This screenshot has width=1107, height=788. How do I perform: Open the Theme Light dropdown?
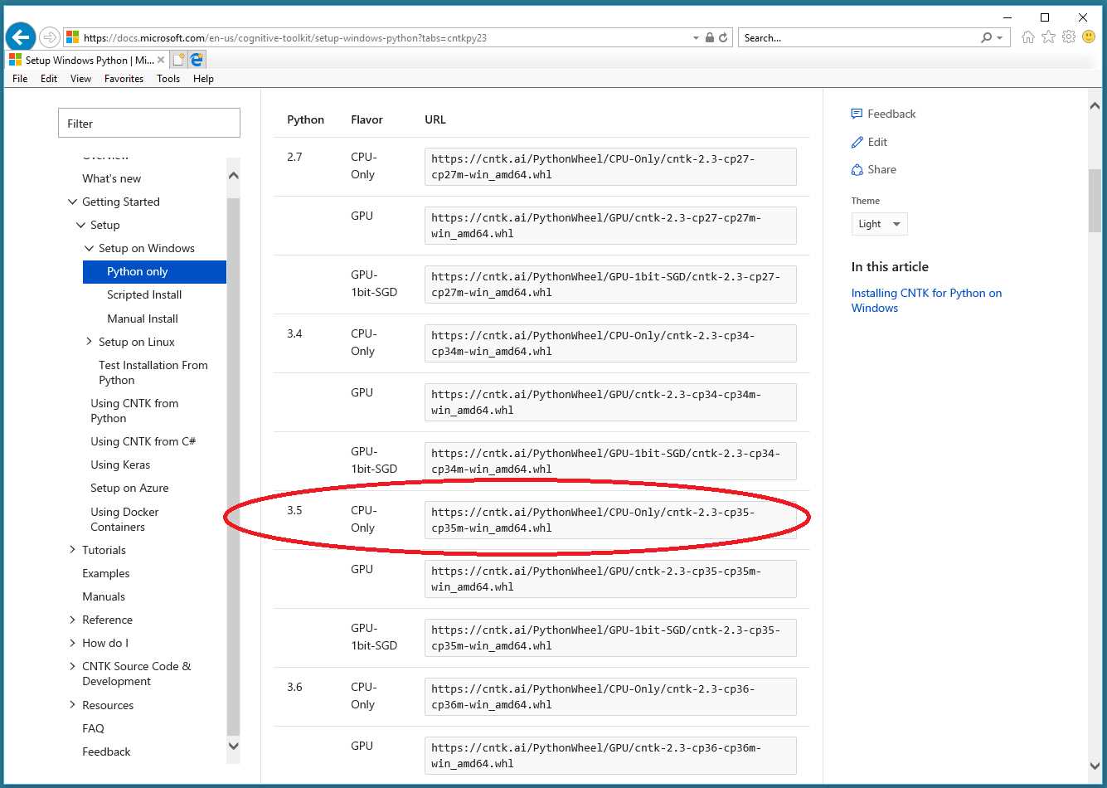coord(880,224)
